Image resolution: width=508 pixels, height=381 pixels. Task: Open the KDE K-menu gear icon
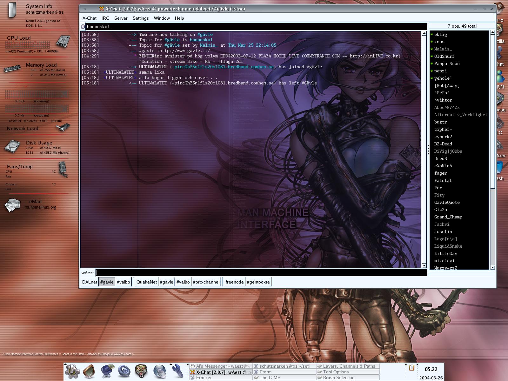pos(72,371)
